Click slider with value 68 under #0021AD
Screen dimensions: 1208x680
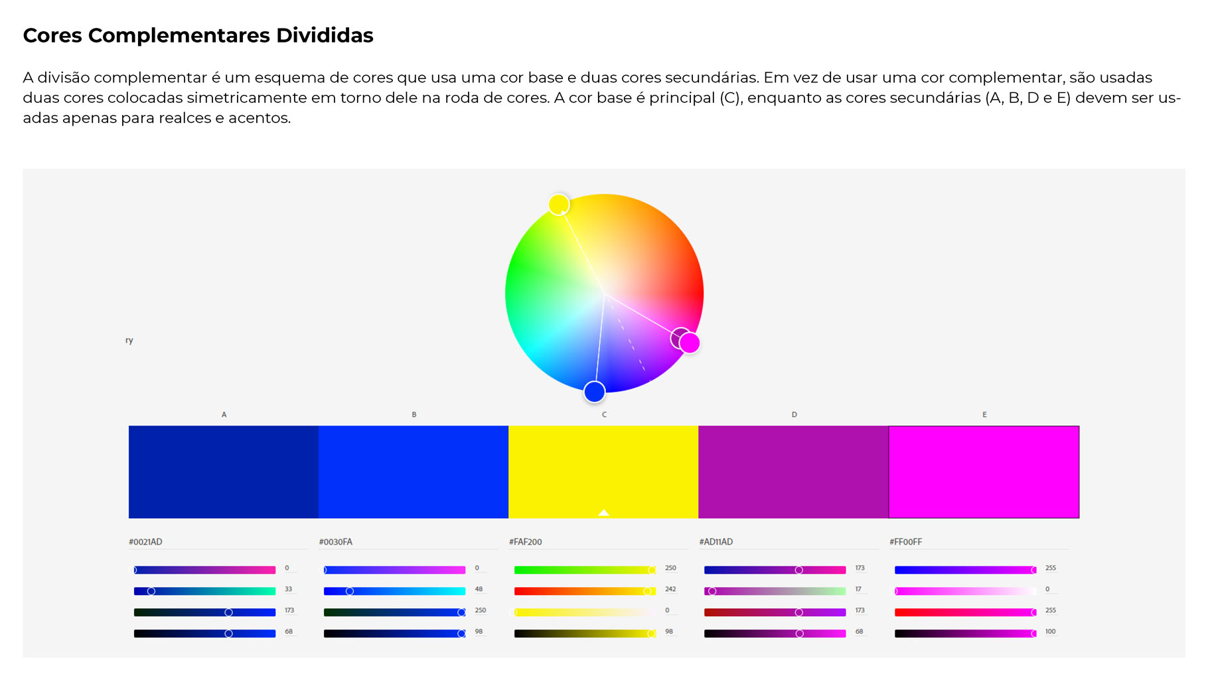click(x=204, y=634)
